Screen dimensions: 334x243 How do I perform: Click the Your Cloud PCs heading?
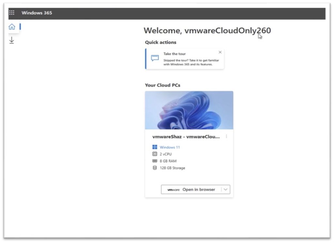162,85
